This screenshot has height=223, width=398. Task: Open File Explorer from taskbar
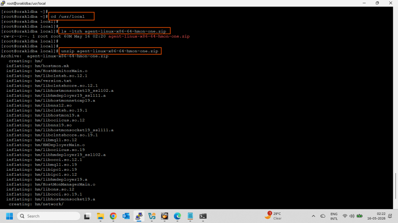pos(100,216)
